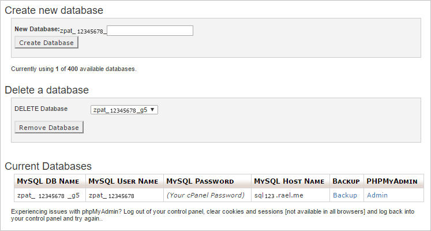
Task: Select the zpat_12345678 user name cell
Action: tap(112, 195)
